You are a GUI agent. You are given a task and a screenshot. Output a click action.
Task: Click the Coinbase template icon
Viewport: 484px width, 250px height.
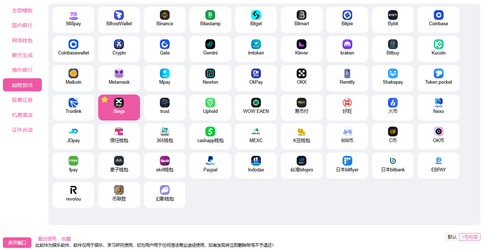tap(439, 15)
